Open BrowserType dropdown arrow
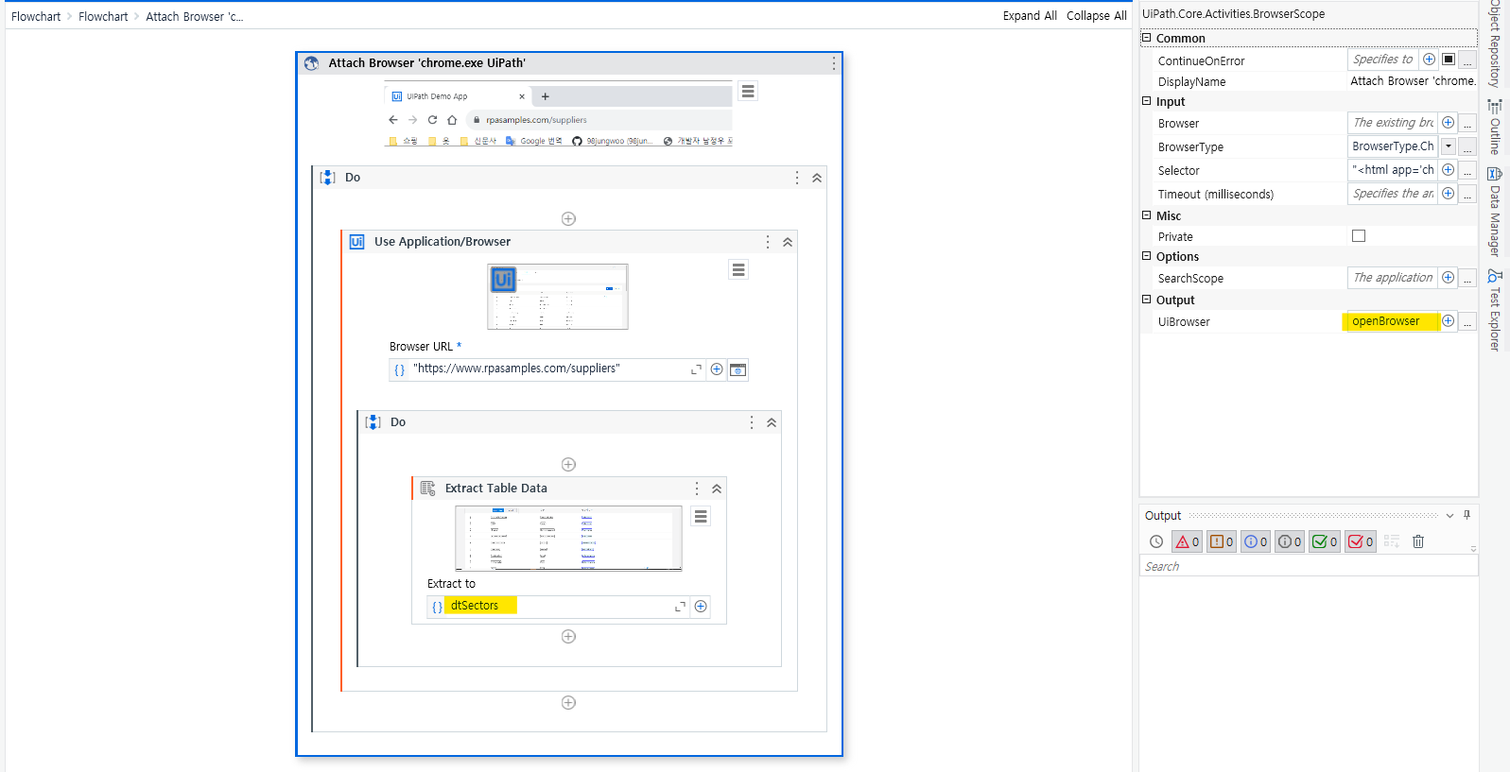Viewport: 1510px width, 772px height. tap(1448, 146)
